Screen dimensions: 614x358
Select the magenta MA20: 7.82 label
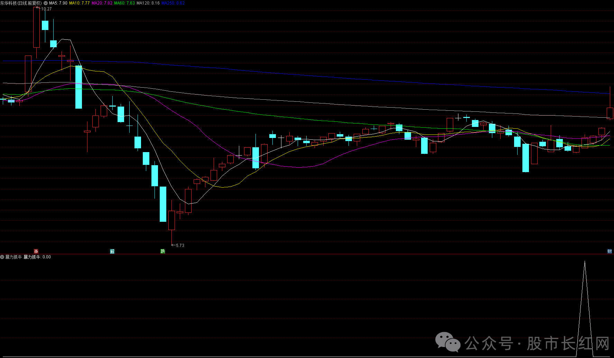(x=102, y=3)
